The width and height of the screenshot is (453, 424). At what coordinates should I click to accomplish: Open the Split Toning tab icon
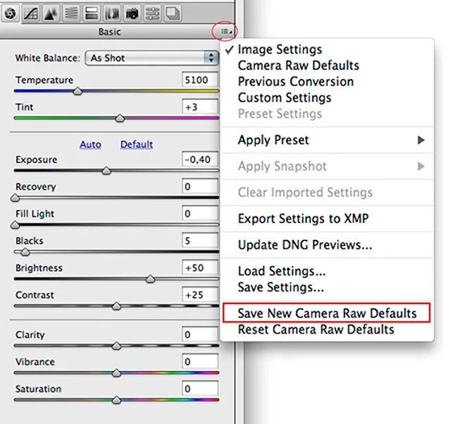tap(92, 13)
